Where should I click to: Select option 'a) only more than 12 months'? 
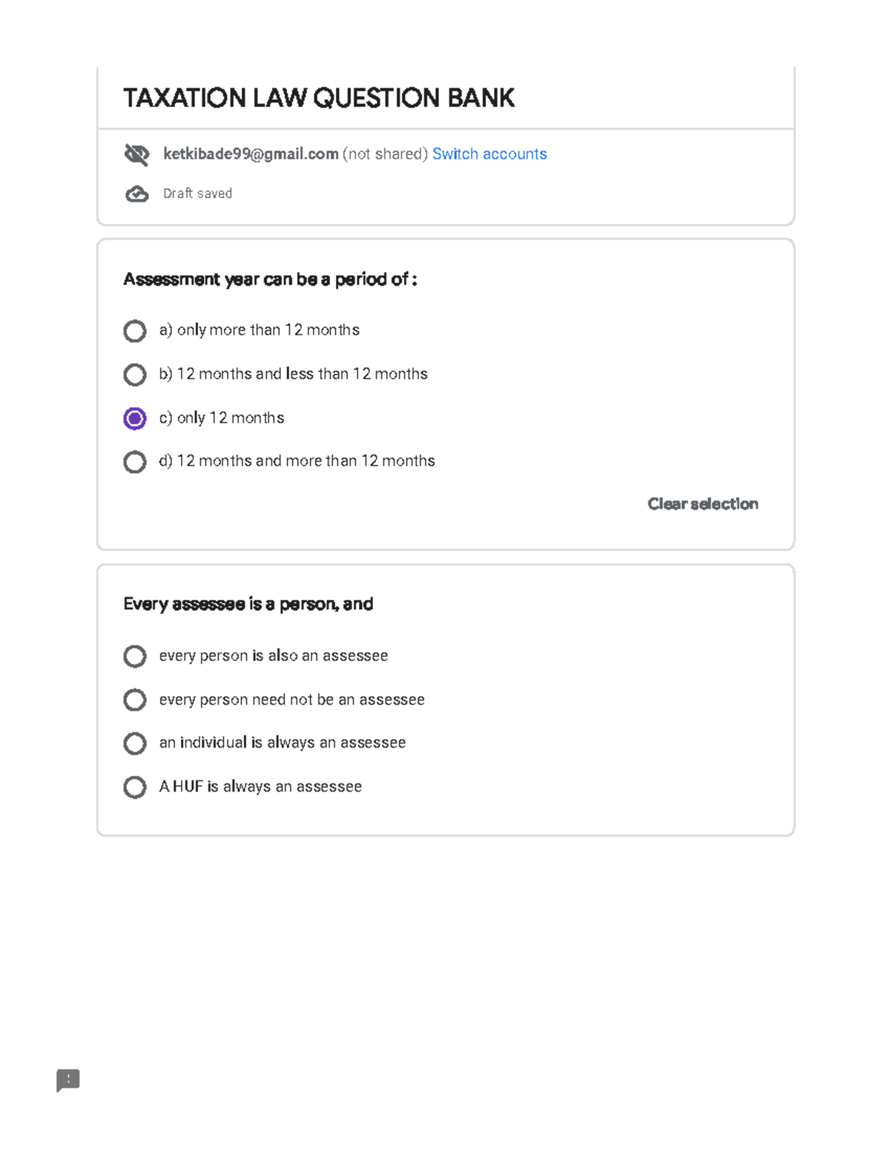(135, 331)
